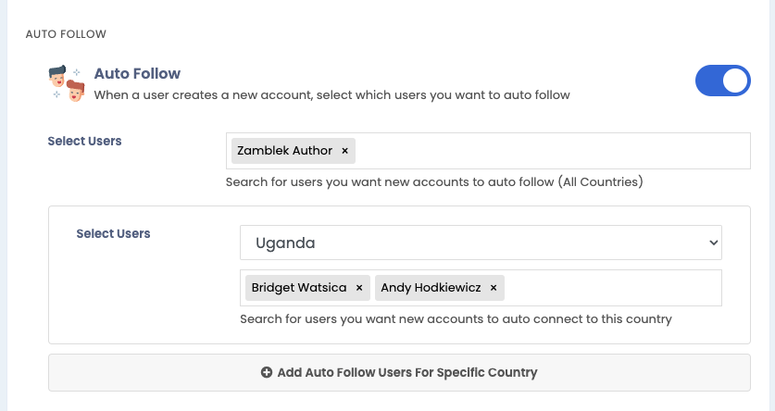775x411 pixels.
Task: Focus the all-countries user search field
Action: click(x=551, y=151)
